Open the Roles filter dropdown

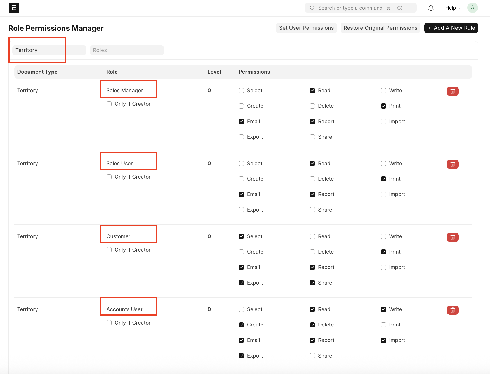click(x=127, y=50)
